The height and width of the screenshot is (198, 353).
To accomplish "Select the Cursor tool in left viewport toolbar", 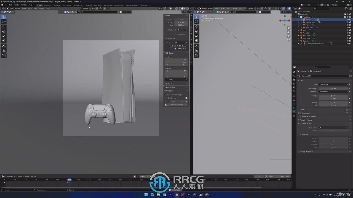I will click(x=4, y=21).
